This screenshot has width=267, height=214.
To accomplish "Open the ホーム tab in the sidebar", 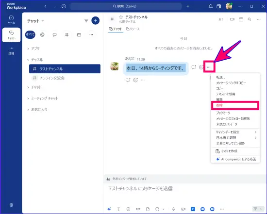I will tap(11, 19).
